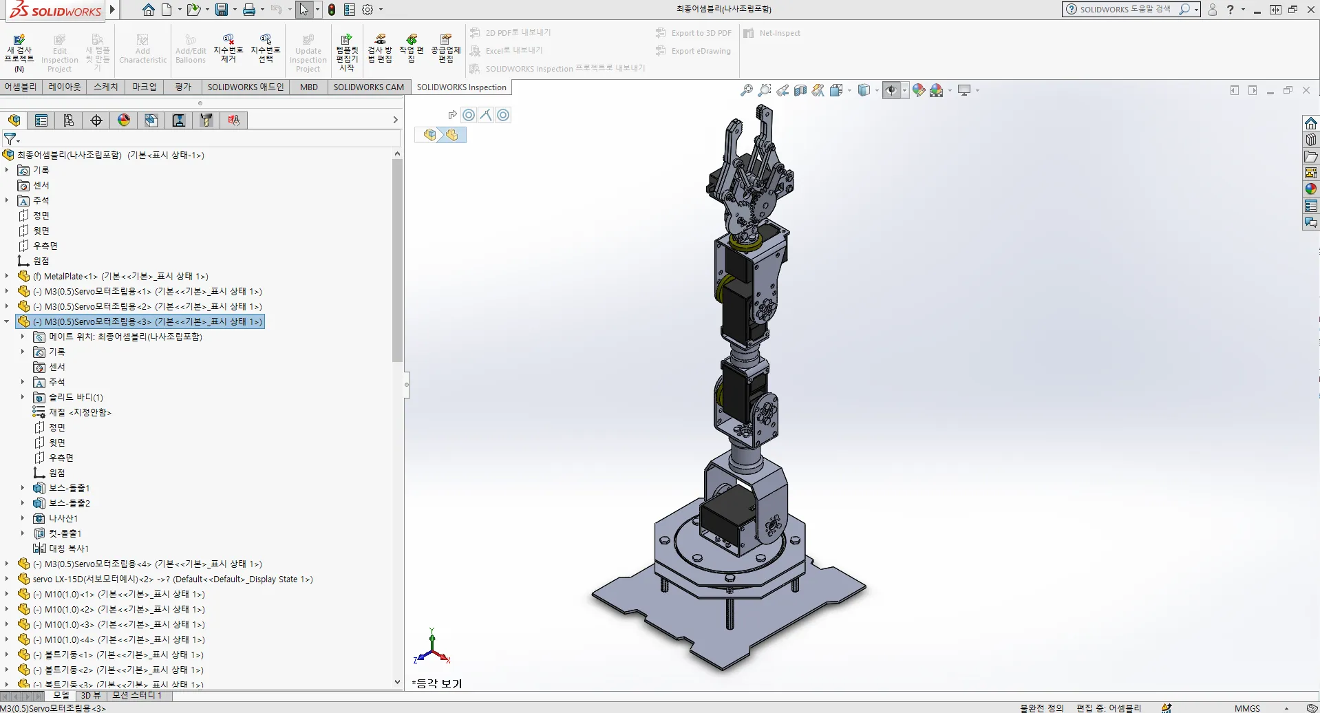Open Display Style dropdown arrow
Screen dimensions: 1320x713
tap(877, 90)
